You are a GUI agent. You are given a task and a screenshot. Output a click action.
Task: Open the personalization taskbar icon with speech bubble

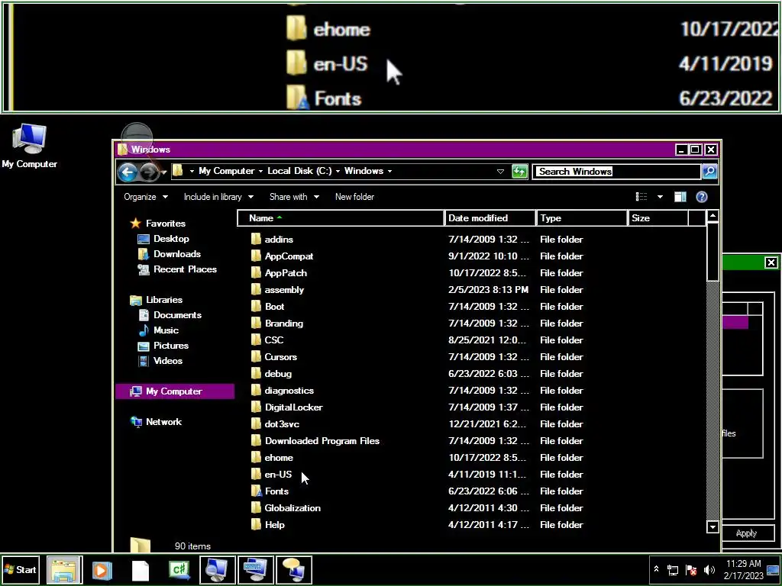tap(294, 570)
